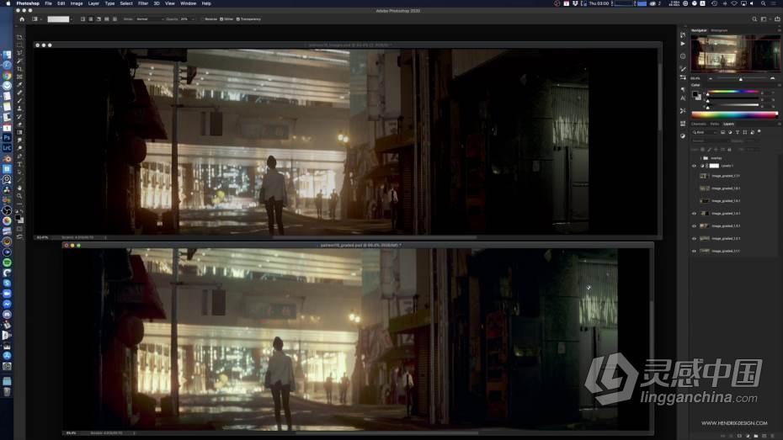Select the Eyedropper tool
Image resolution: width=783 pixels, height=440 pixels.
[19, 84]
